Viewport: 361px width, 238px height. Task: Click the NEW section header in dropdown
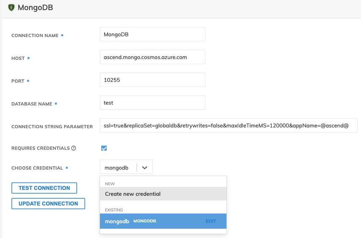click(110, 184)
